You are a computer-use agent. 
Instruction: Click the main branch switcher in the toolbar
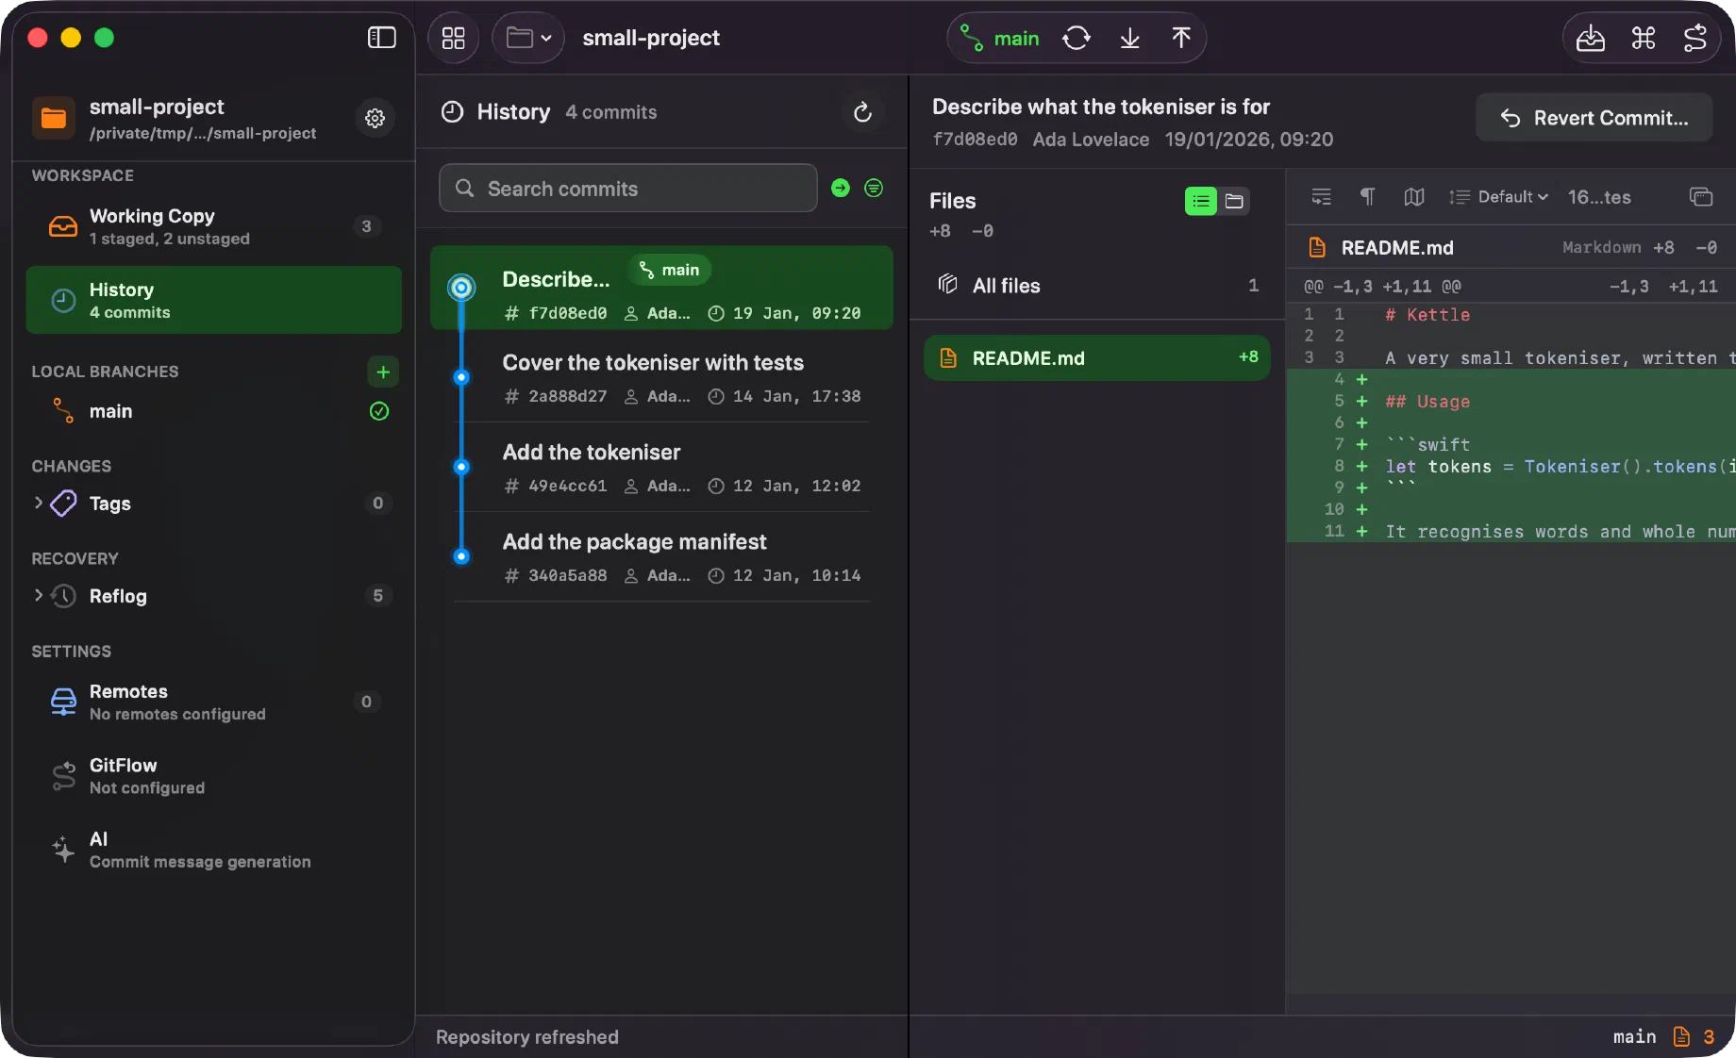(x=1000, y=39)
